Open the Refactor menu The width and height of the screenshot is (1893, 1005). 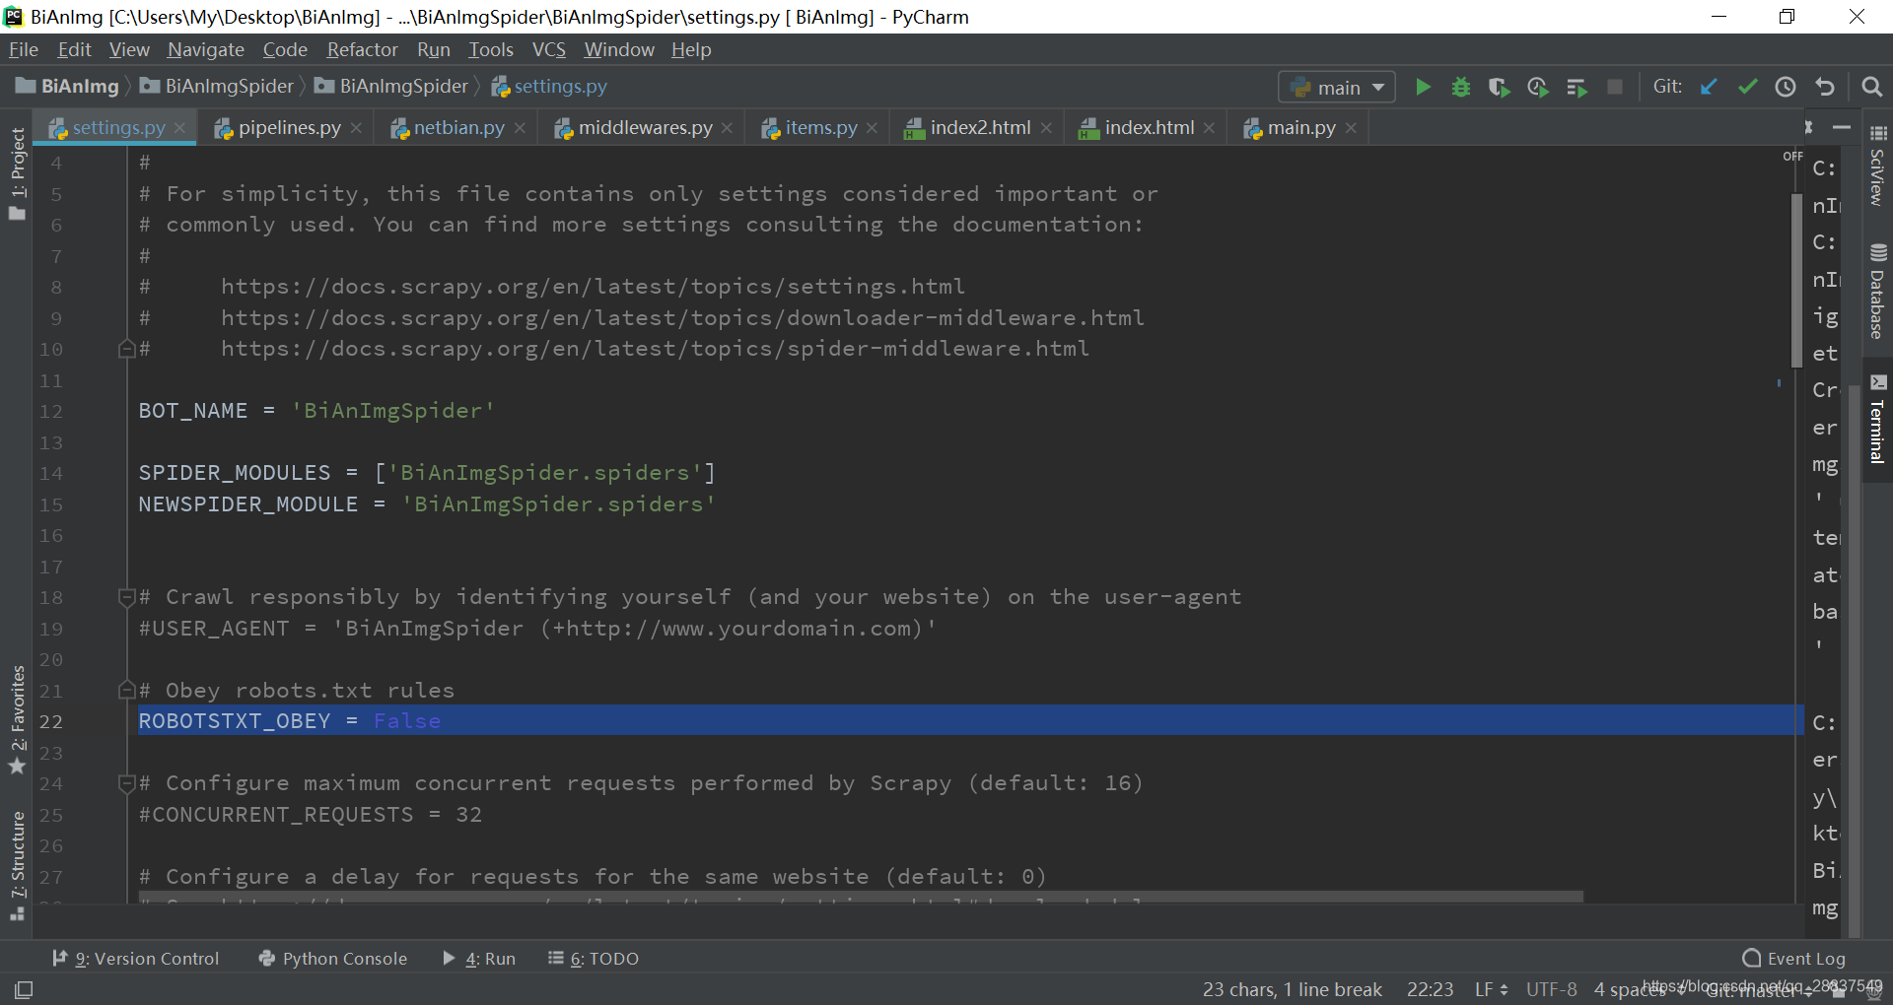point(362,49)
